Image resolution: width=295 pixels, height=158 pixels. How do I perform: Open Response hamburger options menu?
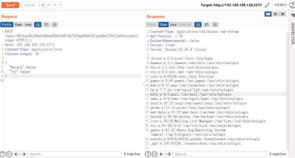[x=215, y=25]
